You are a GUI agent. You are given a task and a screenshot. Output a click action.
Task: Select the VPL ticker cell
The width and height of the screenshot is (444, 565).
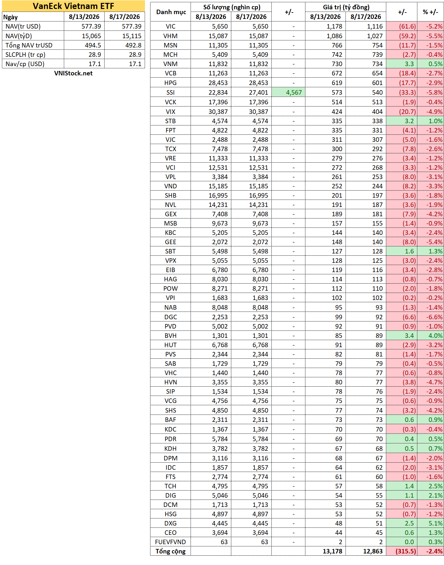coord(171,177)
